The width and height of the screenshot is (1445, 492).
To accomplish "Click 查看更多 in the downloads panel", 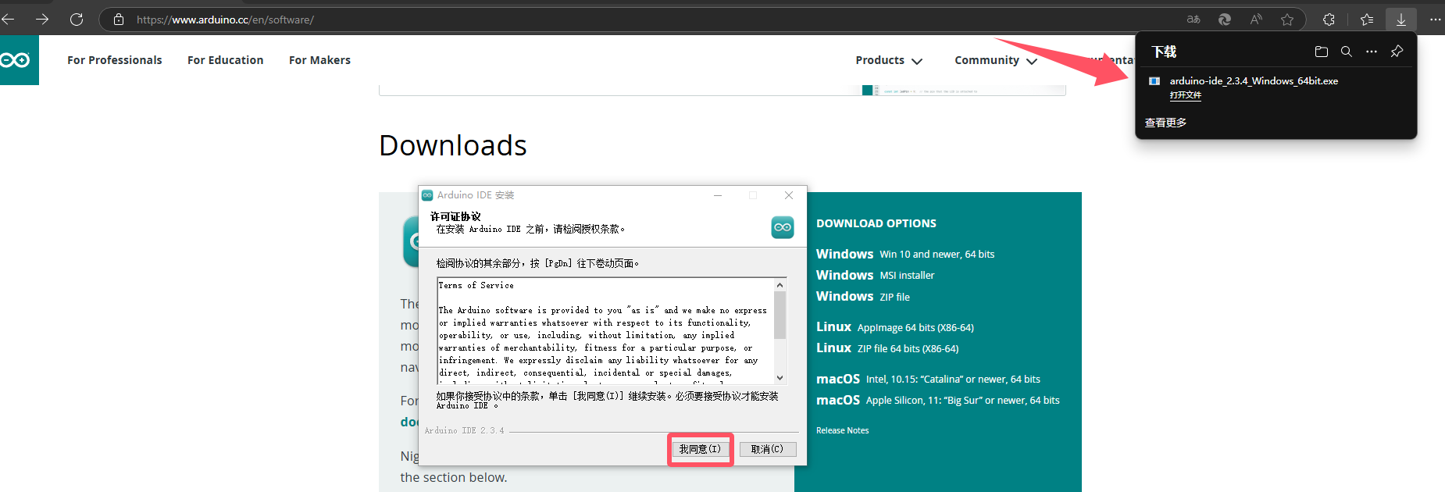I will tap(1165, 123).
